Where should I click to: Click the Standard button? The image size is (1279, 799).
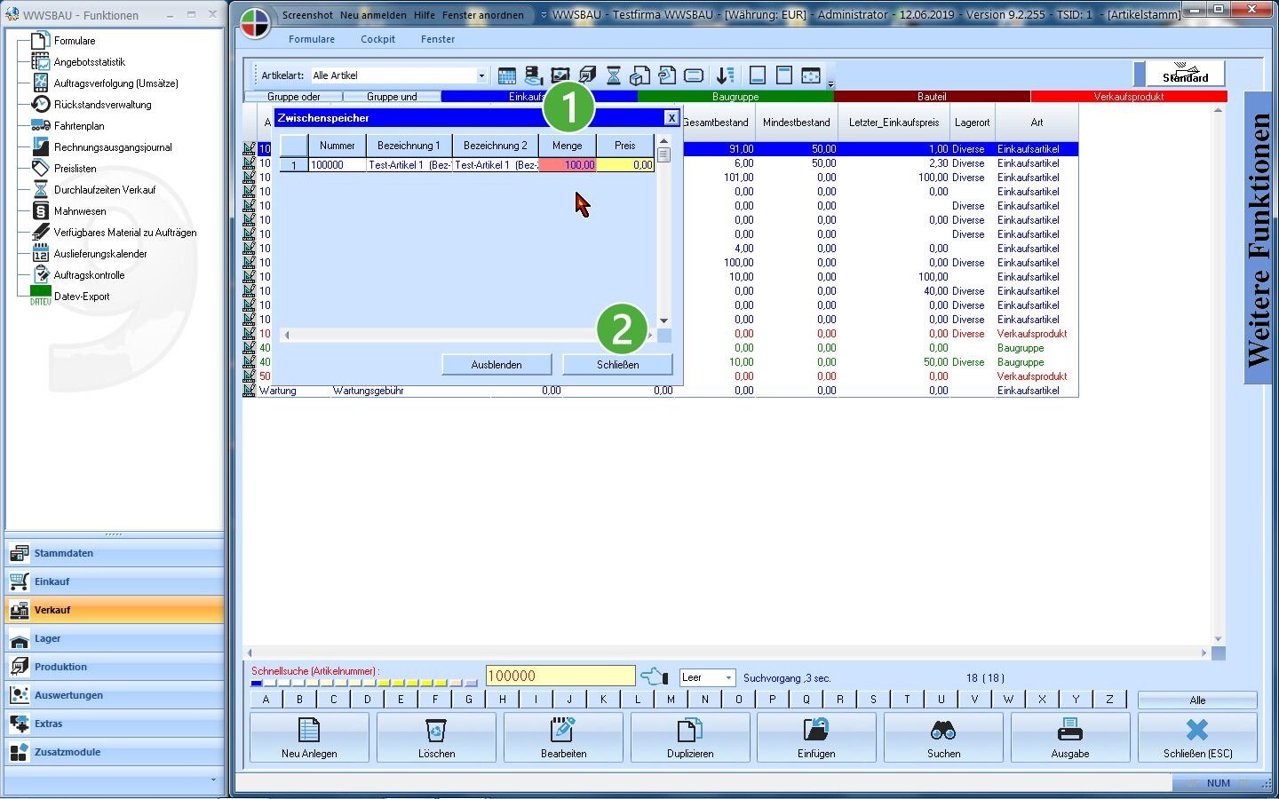(1185, 74)
